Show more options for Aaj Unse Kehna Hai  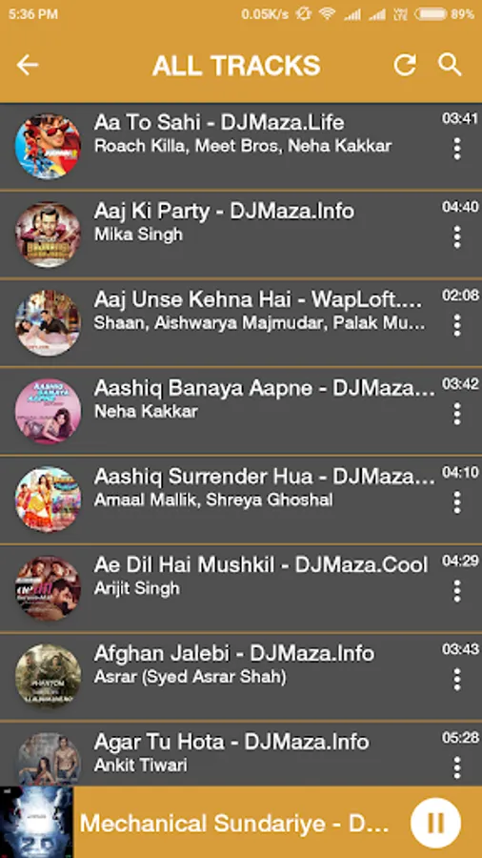457,326
